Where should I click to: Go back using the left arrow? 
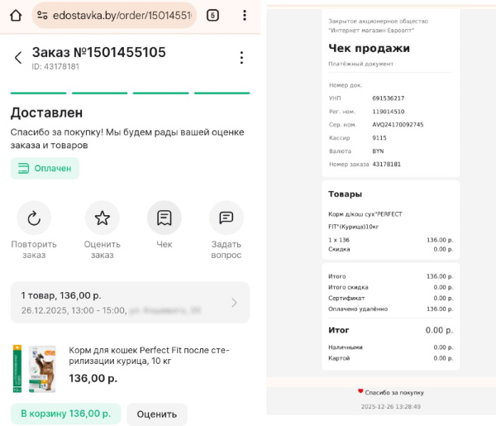pyautogui.click(x=18, y=58)
